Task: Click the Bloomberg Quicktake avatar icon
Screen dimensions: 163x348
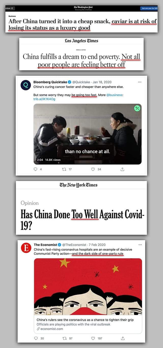Action: pyautogui.click(x=25, y=85)
